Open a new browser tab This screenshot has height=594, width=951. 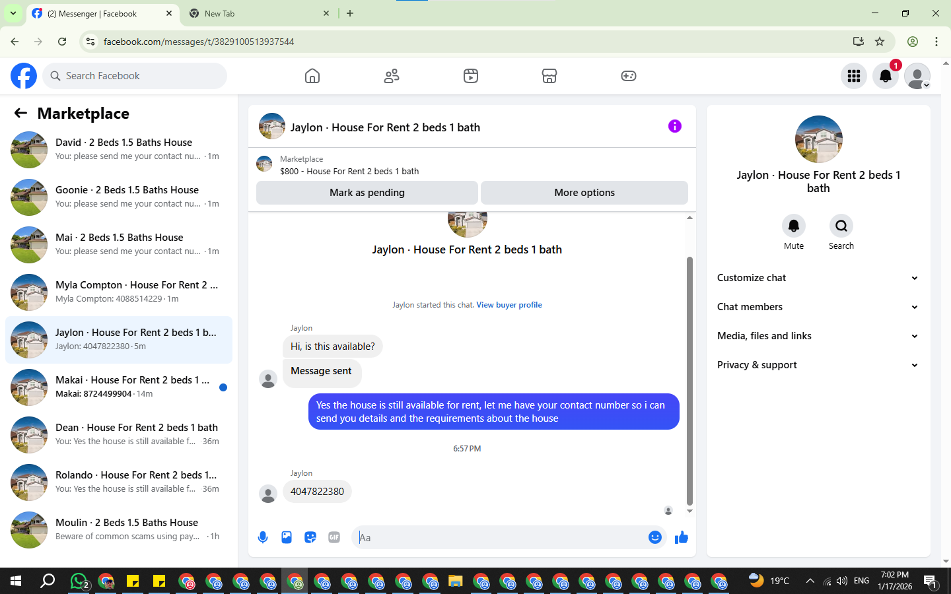point(350,13)
